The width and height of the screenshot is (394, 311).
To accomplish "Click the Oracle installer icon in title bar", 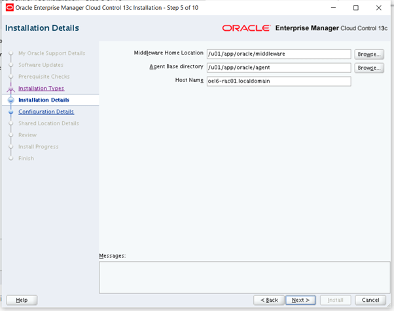I will [9, 8].
